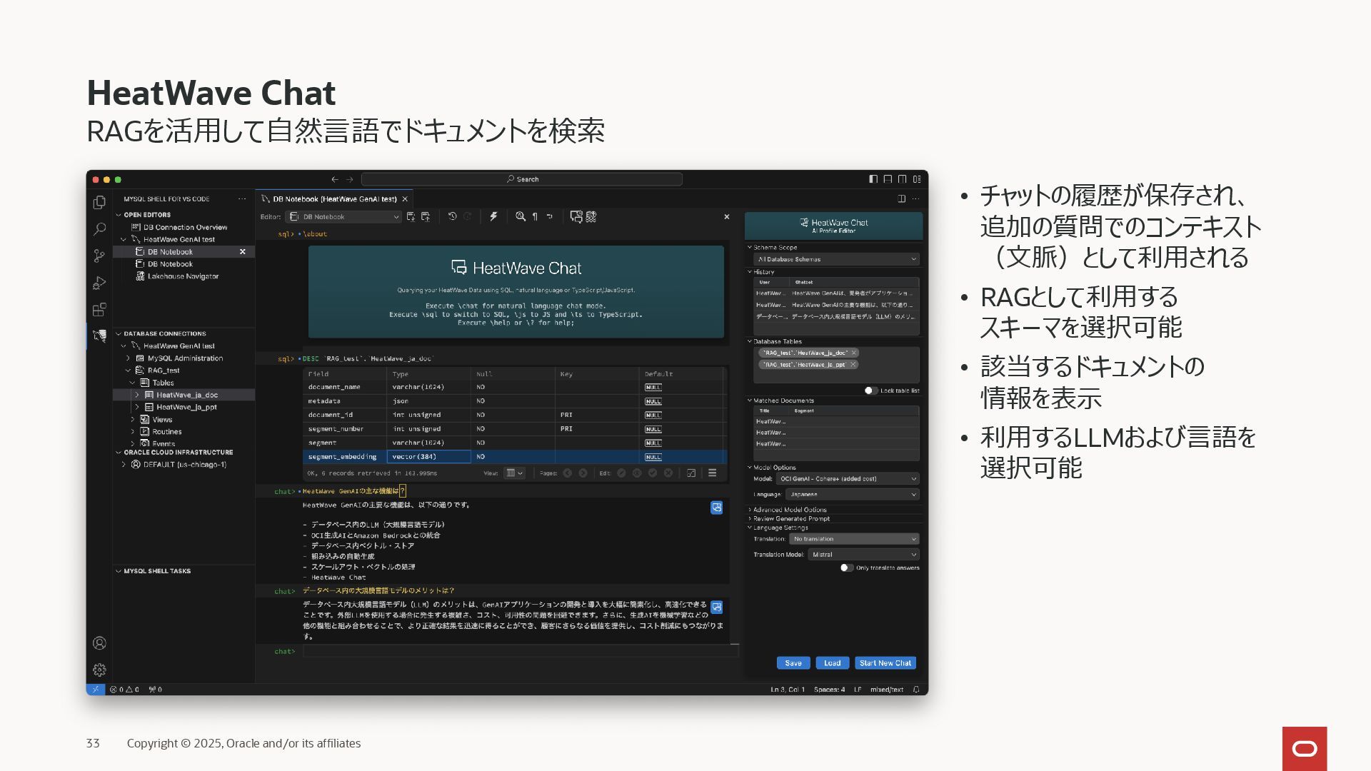The height and width of the screenshot is (771, 1371).
Task: Click the result grid menu icon
Action: pos(712,473)
